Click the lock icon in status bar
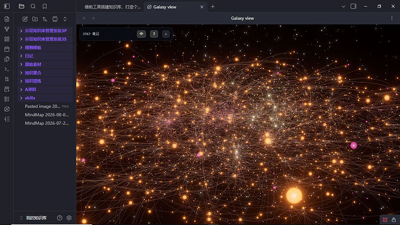 pos(394,220)
